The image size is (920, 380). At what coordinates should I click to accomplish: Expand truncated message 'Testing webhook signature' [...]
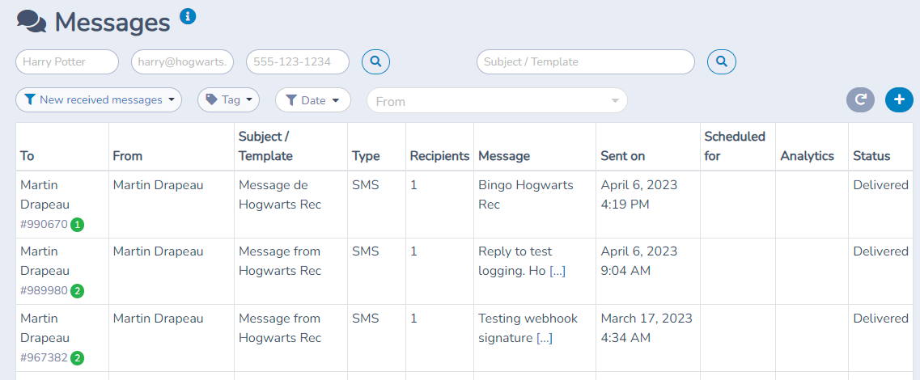click(x=545, y=339)
